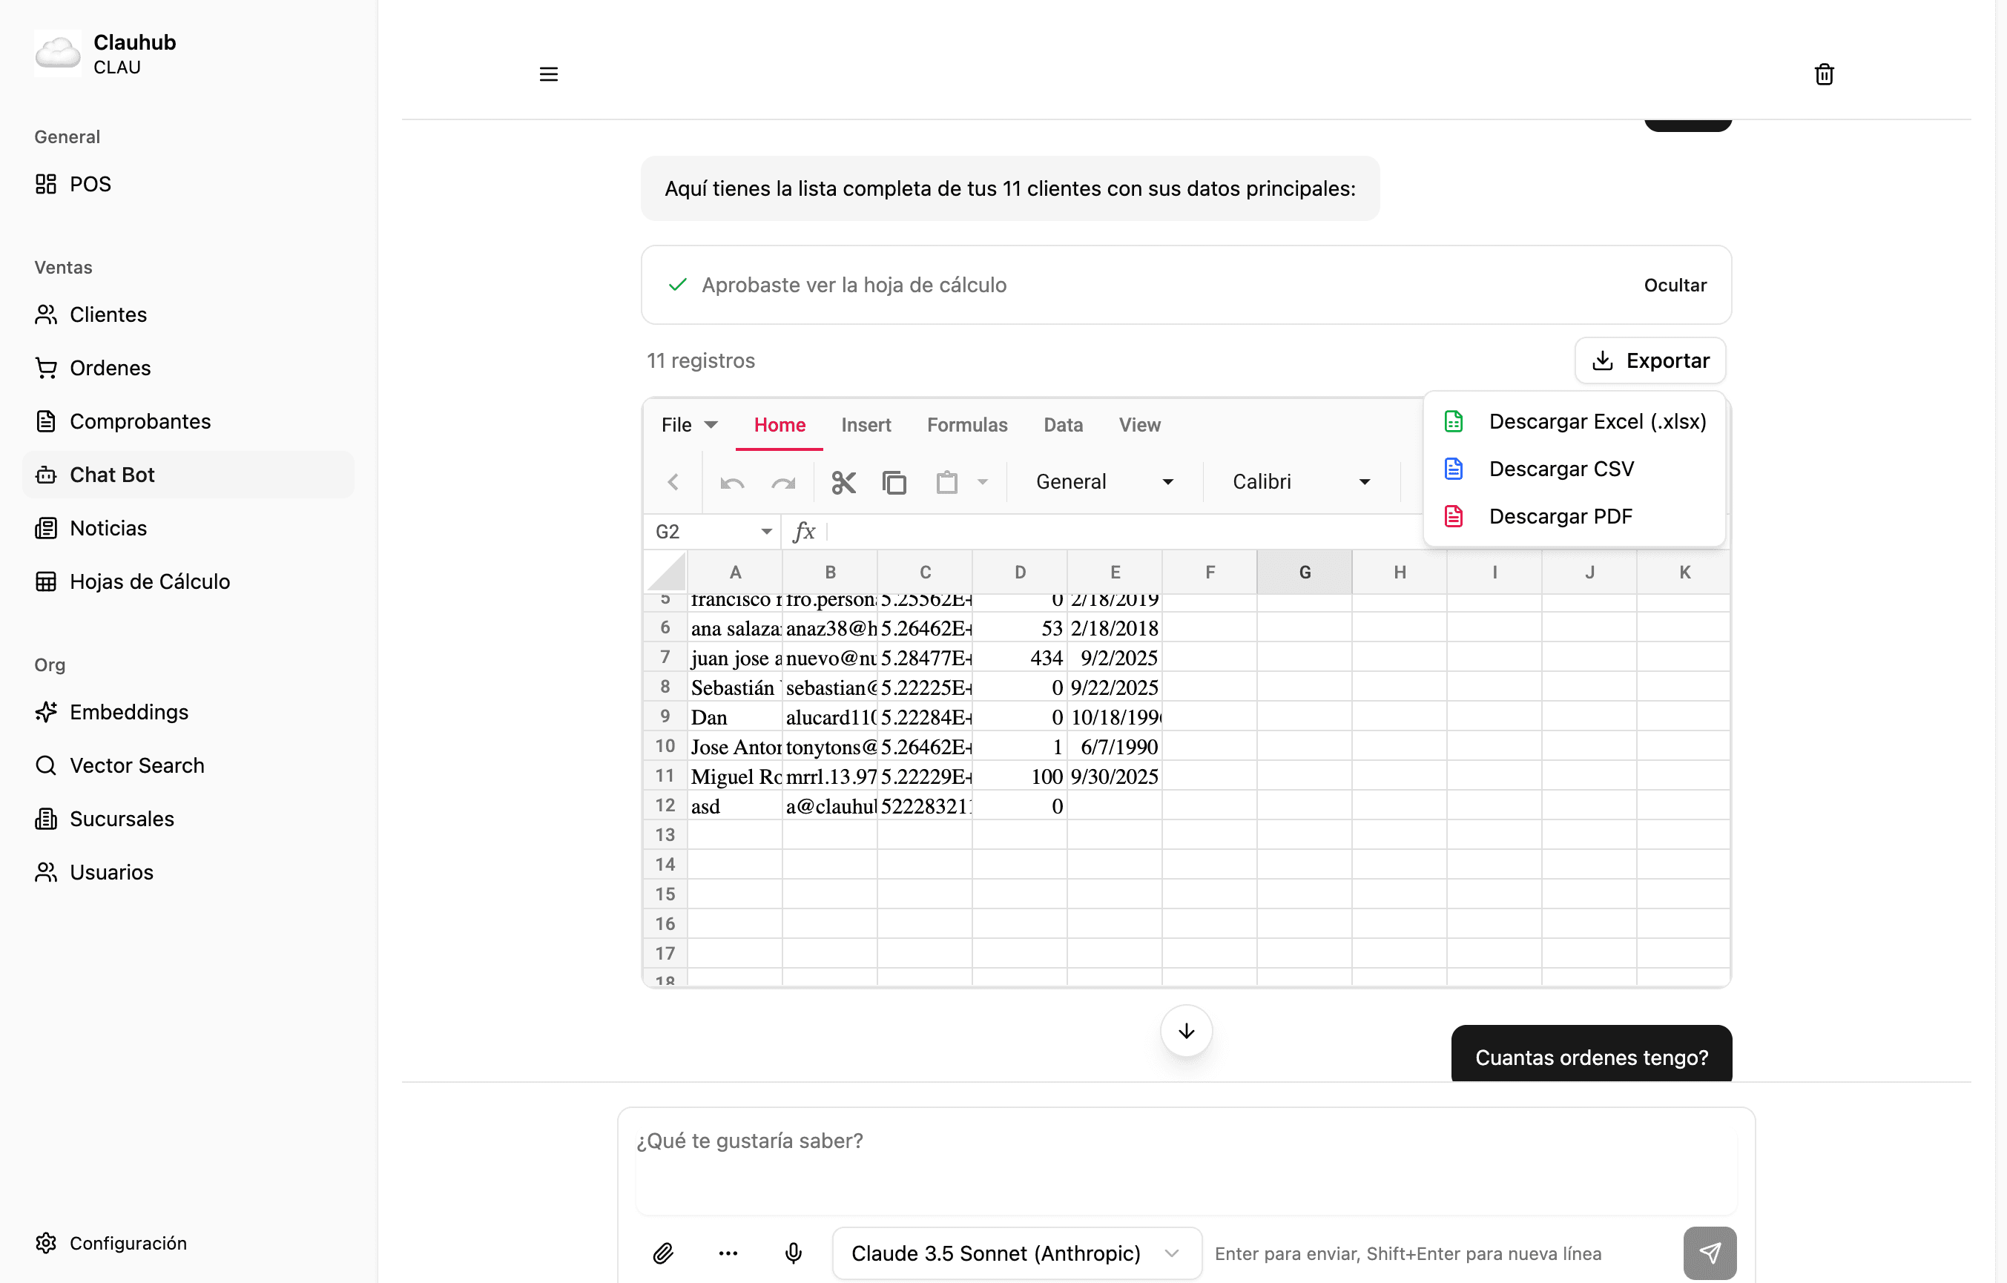
Task: Expand the General number format dropdown
Action: [1104, 482]
